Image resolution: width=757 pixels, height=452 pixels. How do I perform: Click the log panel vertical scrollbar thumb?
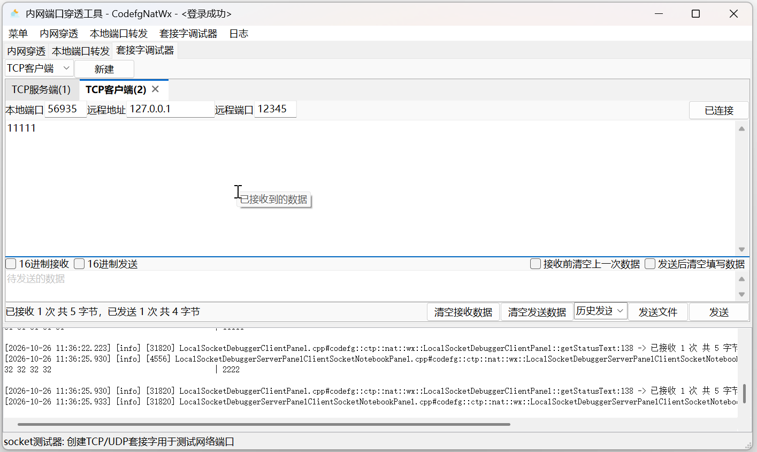click(744, 393)
